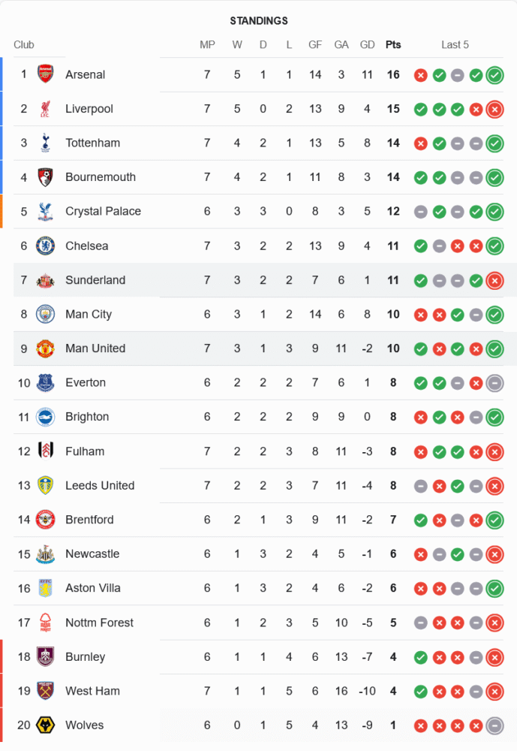Click the Last 5 column header

[455, 44]
